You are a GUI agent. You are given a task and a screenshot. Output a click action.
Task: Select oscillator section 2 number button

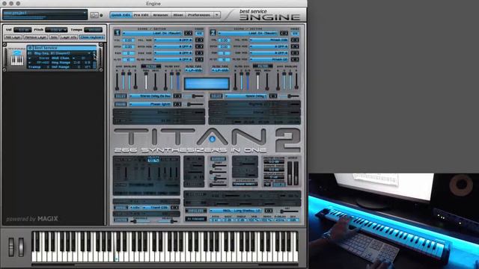click(x=213, y=33)
